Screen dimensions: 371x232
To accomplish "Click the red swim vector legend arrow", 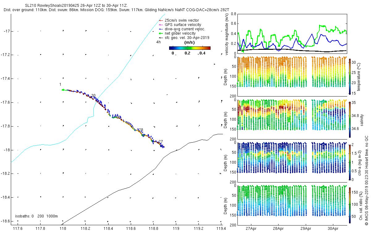I will (x=161, y=20).
